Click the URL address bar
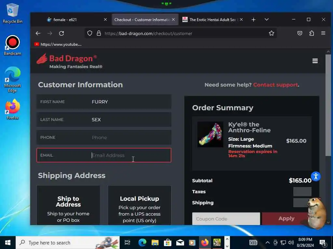Image resolution: width=333 pixels, height=249 pixels. pos(180,33)
